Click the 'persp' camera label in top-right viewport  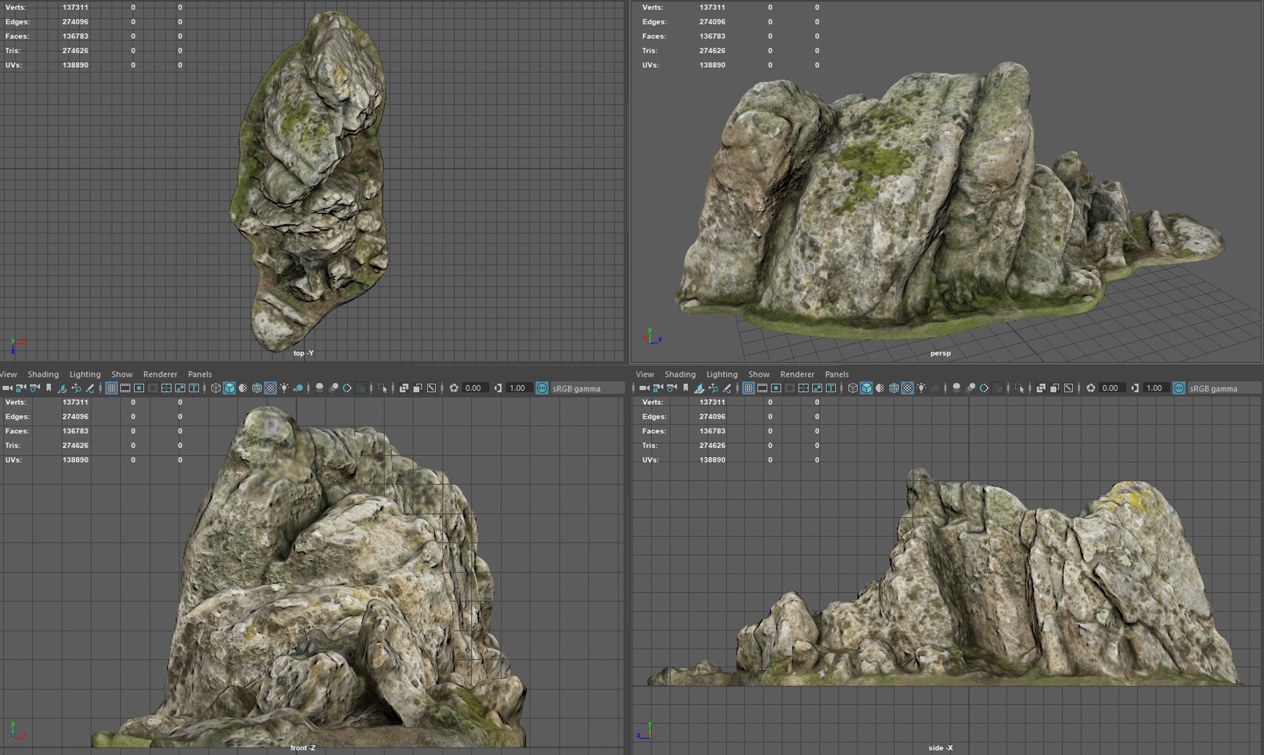pyautogui.click(x=940, y=353)
